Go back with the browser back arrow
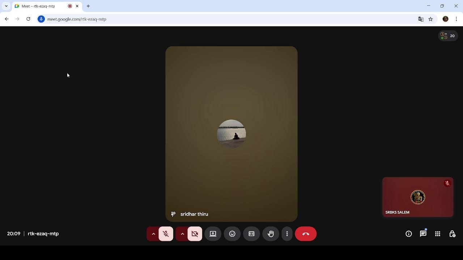463x260 pixels. coord(7,19)
